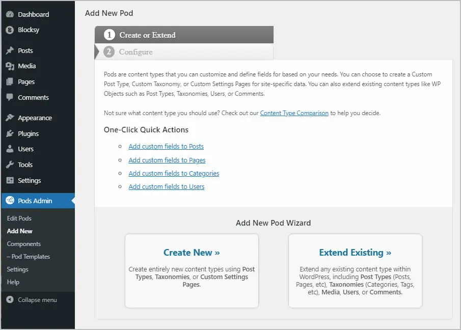The image size is (461, 330).
Task: Open the Comments menu item
Action: coord(38,97)
